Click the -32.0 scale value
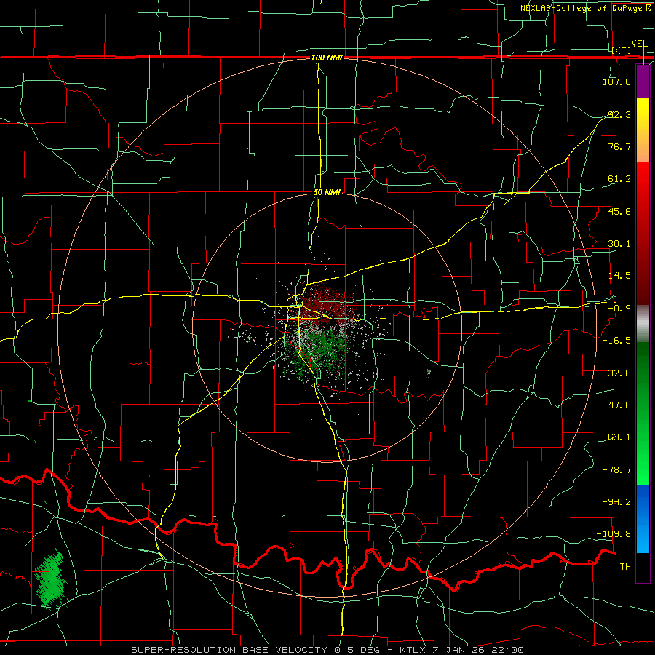Image resolution: width=655 pixels, height=655 pixels. (616, 373)
